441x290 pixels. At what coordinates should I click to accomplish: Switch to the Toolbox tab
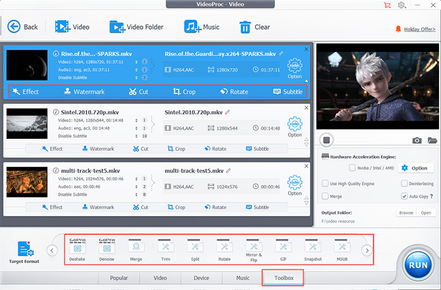pyautogui.click(x=284, y=278)
